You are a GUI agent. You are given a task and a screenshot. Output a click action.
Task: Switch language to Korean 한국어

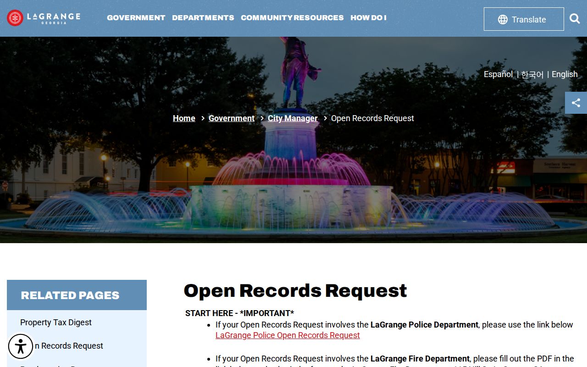(532, 74)
